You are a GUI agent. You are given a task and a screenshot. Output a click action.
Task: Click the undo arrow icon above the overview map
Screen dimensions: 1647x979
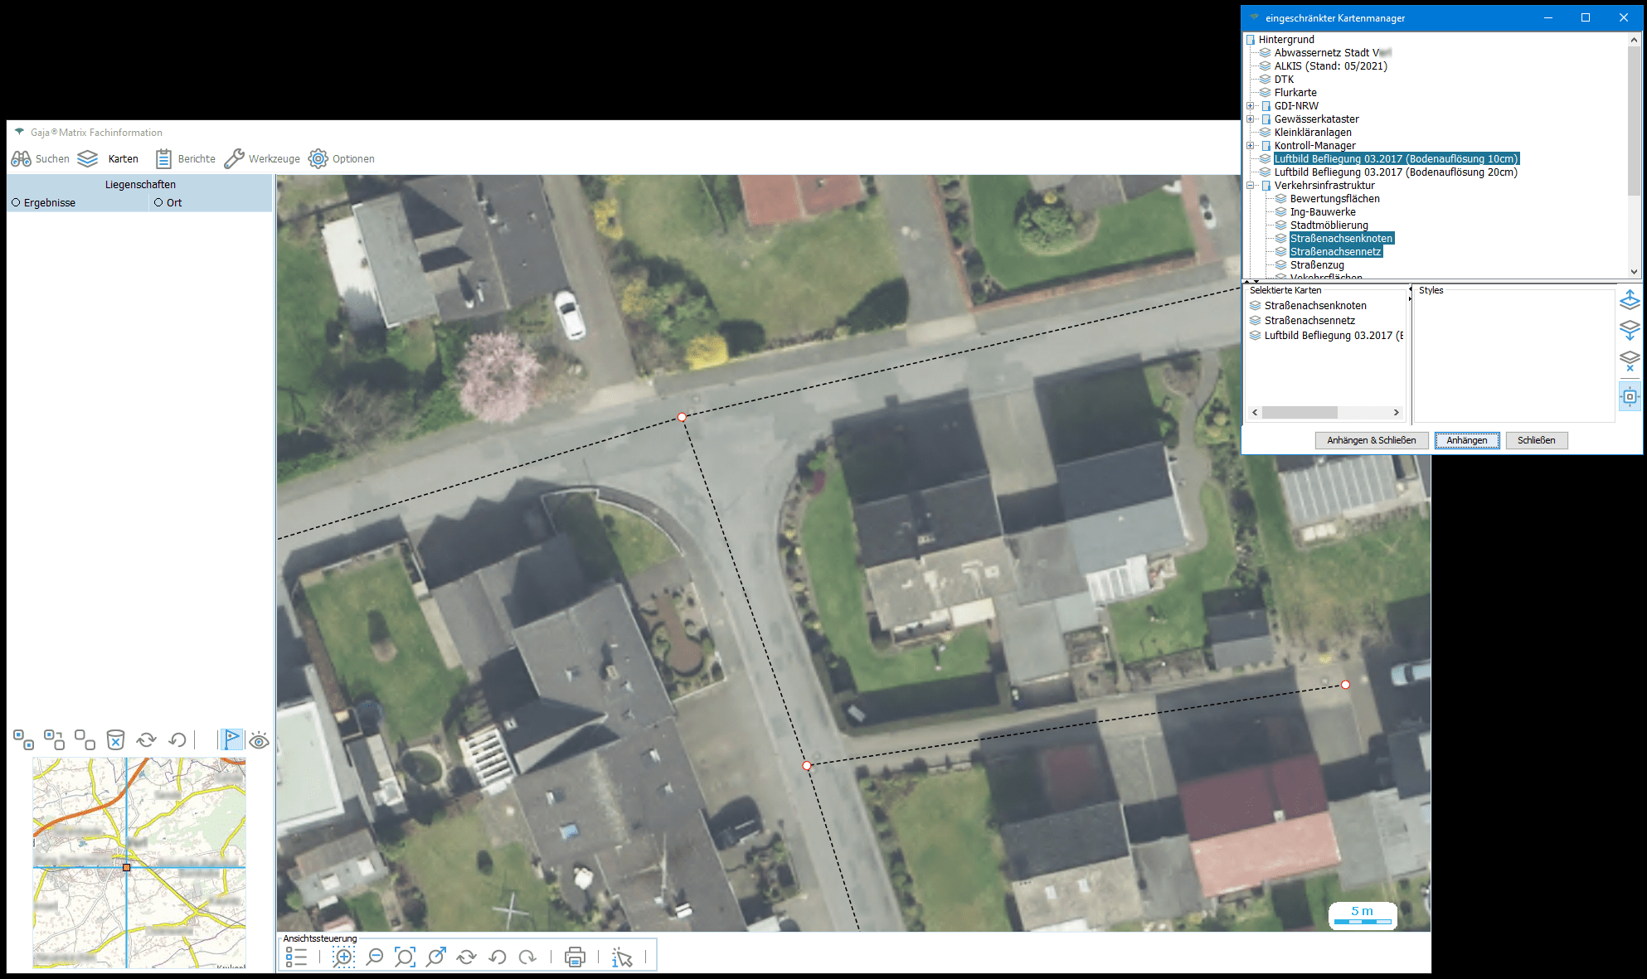coord(177,739)
